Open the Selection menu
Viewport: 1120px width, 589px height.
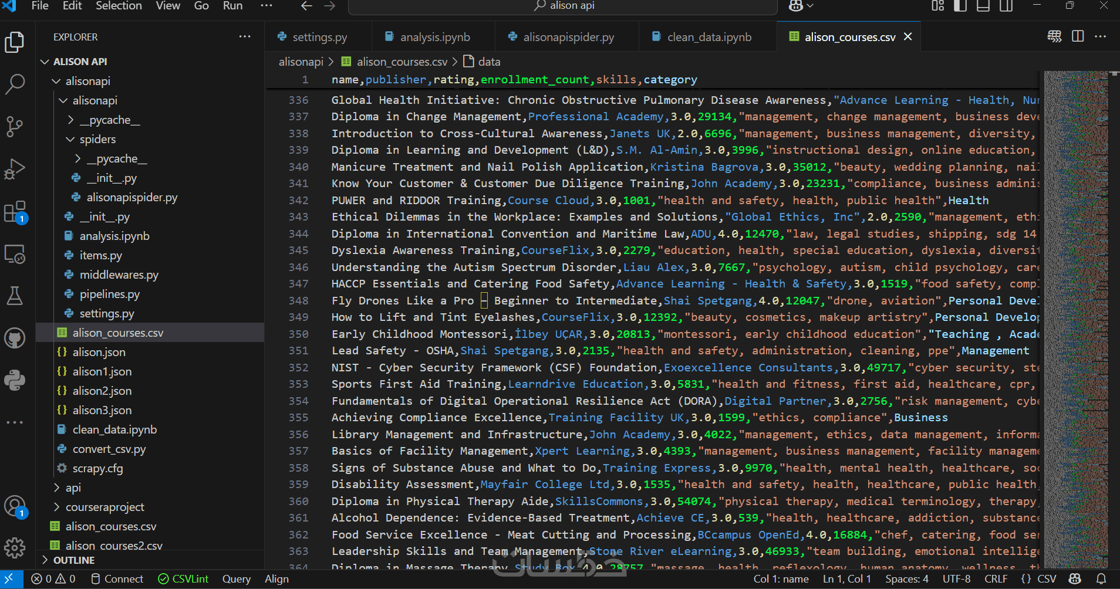click(x=119, y=6)
